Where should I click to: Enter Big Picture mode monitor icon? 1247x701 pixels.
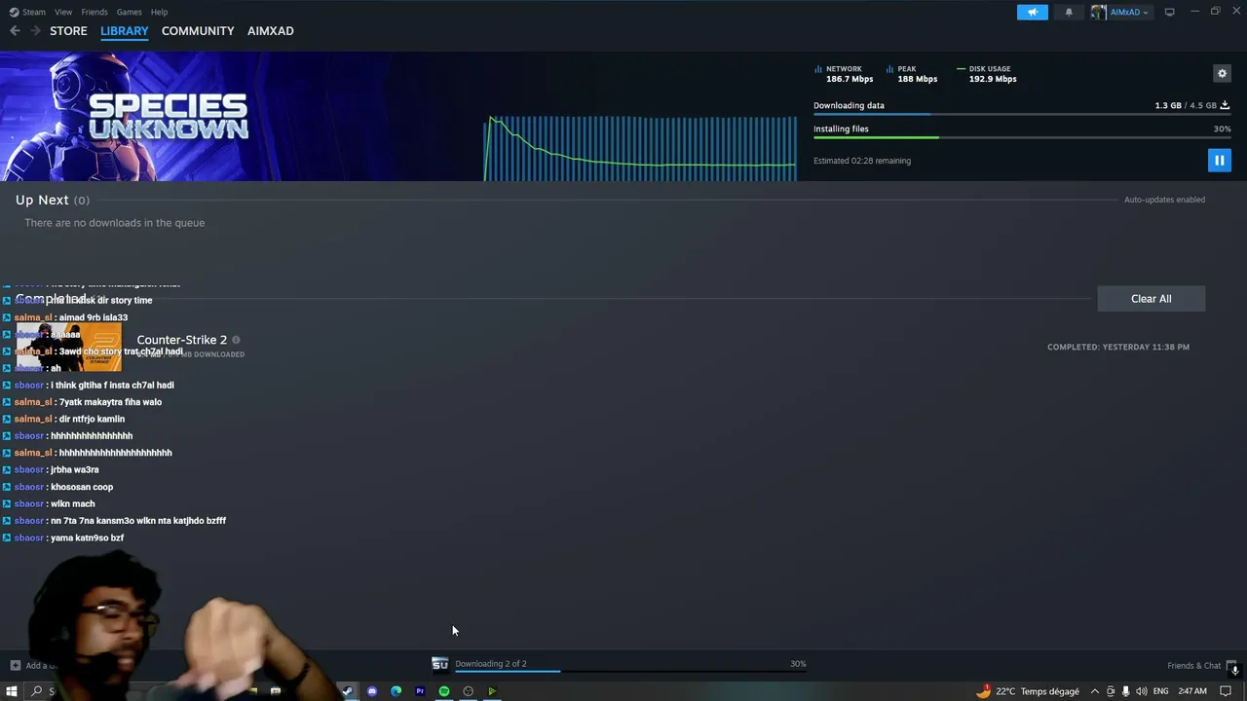point(1169,12)
